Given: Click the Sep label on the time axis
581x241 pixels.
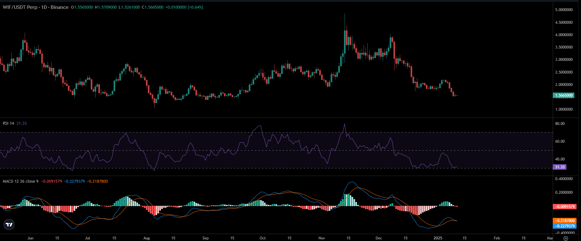Looking at the screenshot, I should point(206,238).
